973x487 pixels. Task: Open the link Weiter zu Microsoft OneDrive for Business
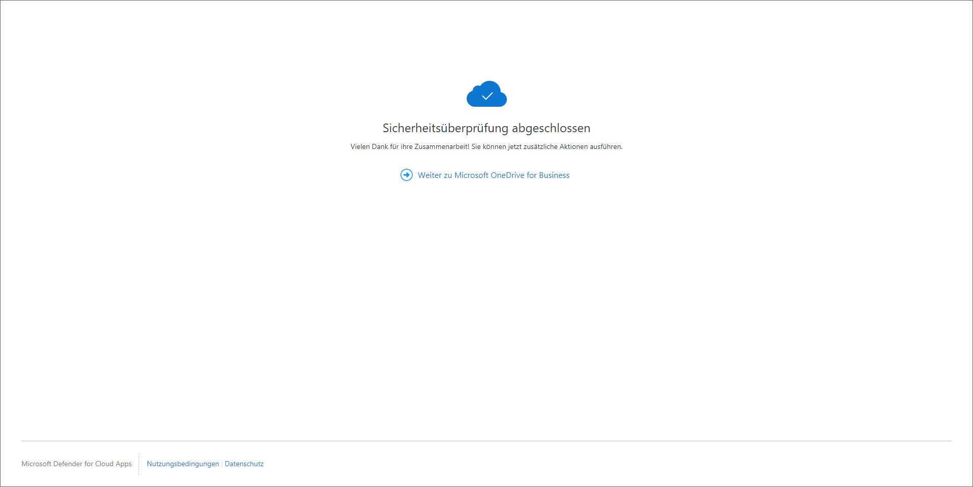(x=493, y=175)
